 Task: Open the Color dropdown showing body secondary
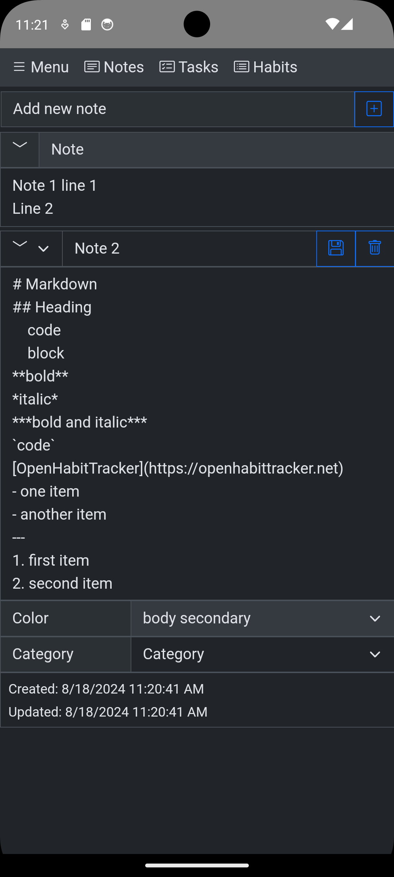(263, 618)
